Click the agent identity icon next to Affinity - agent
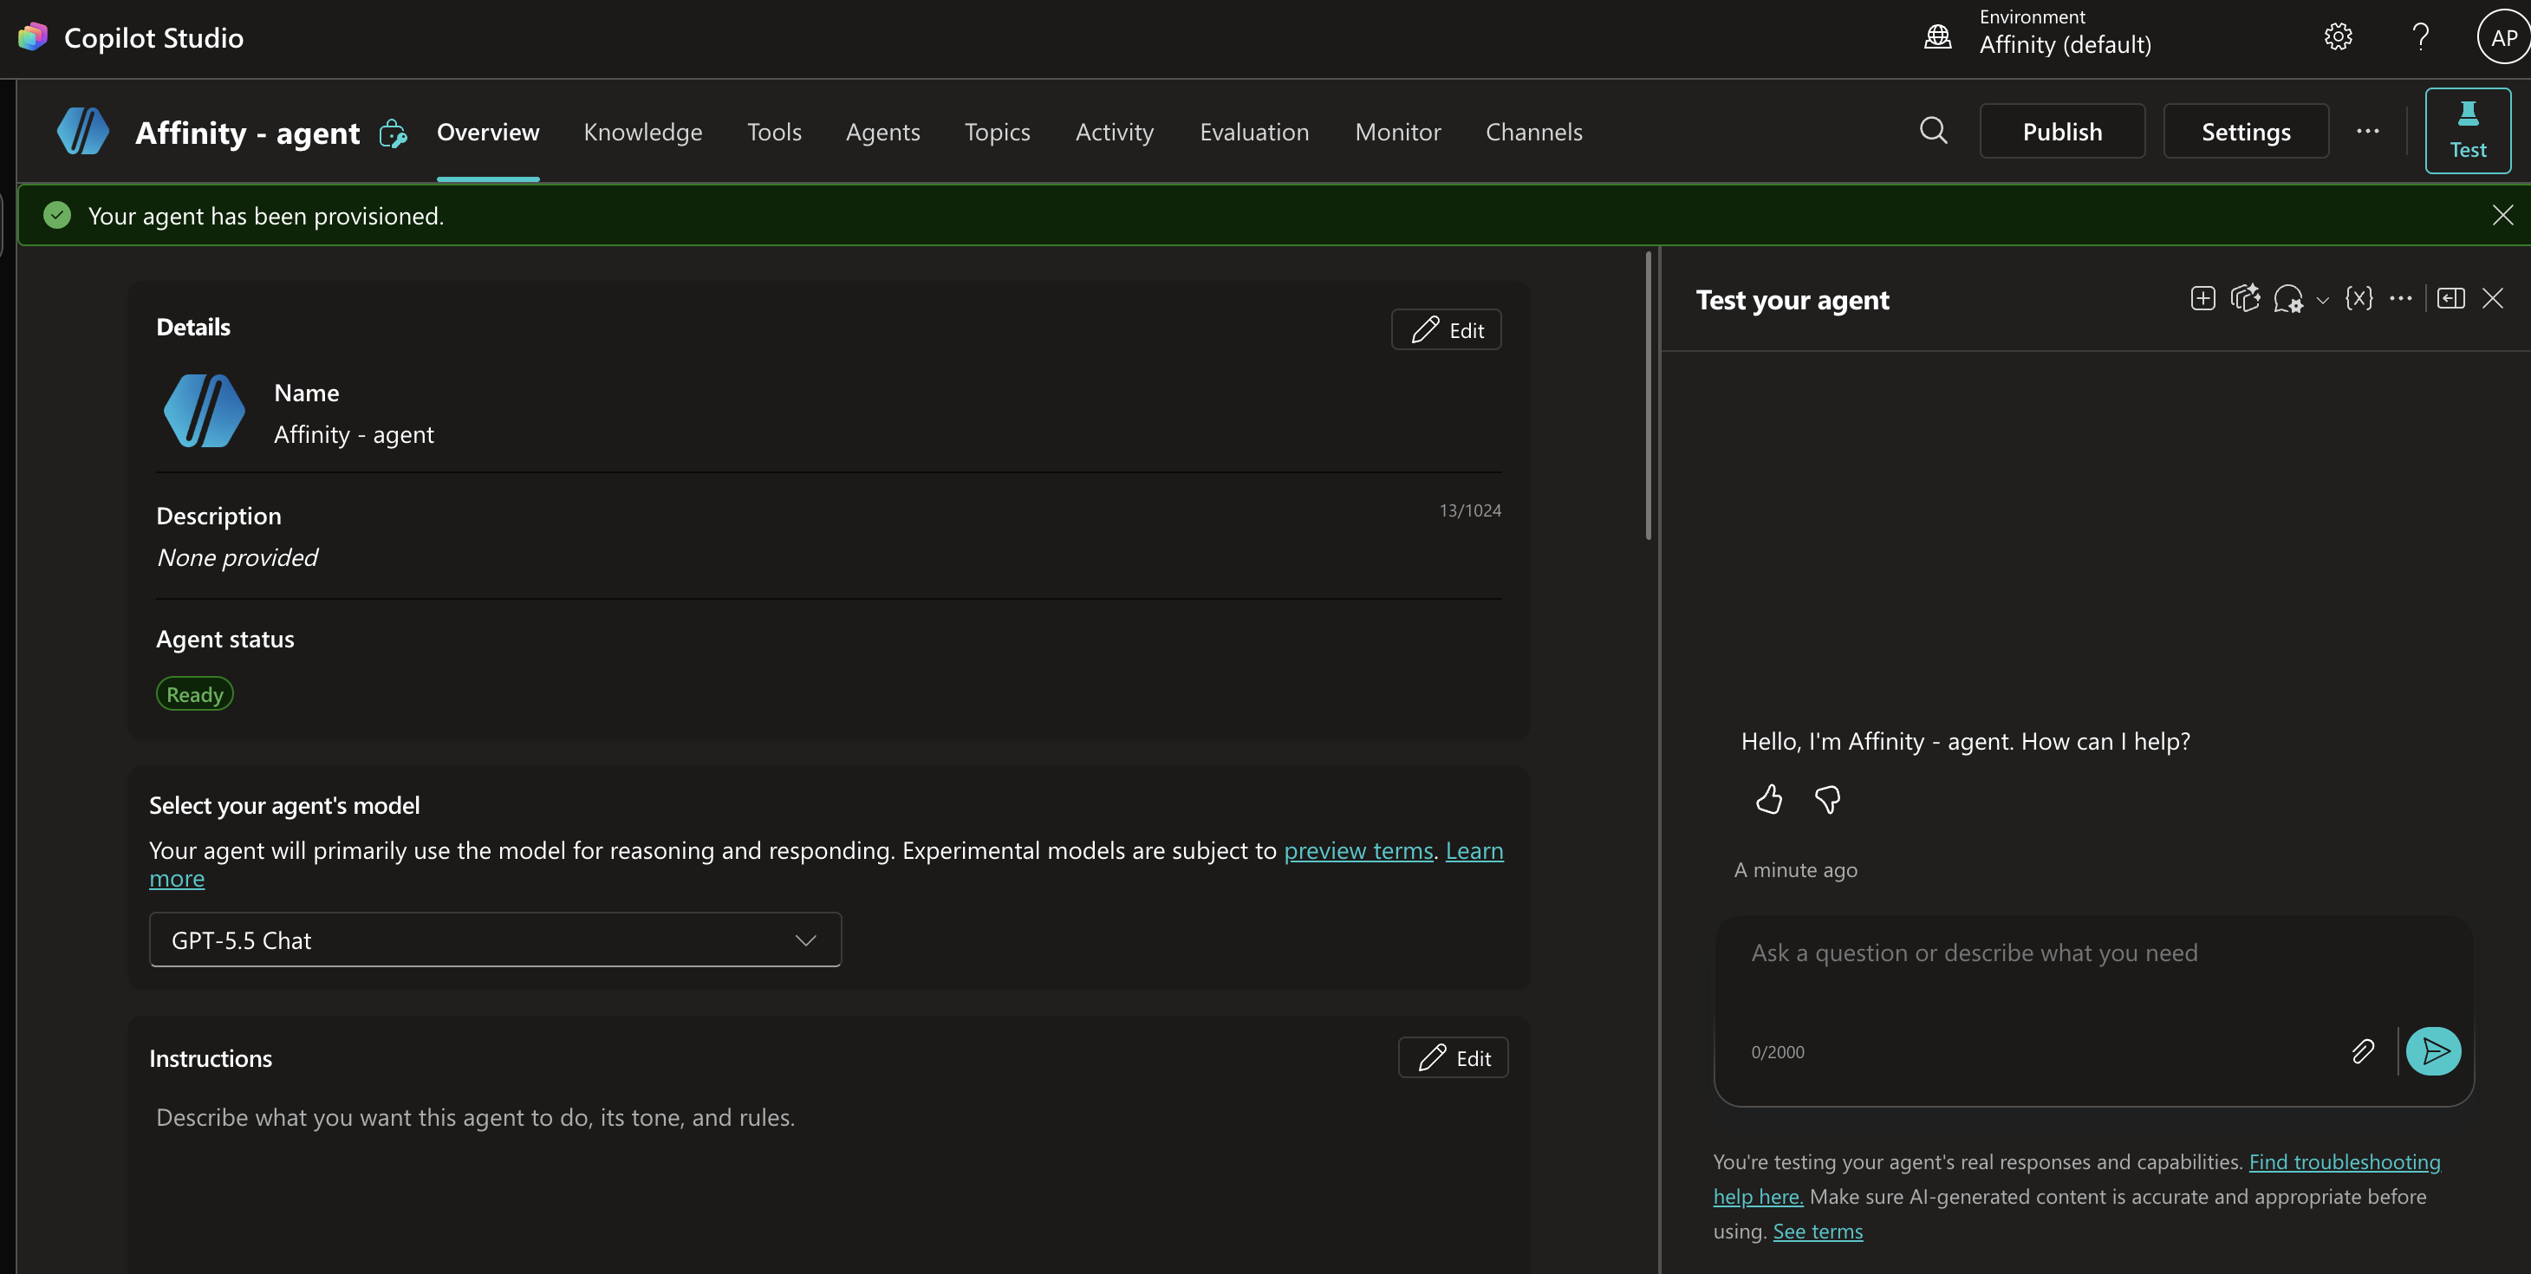Viewport: 2531px width, 1274px height. (393, 133)
